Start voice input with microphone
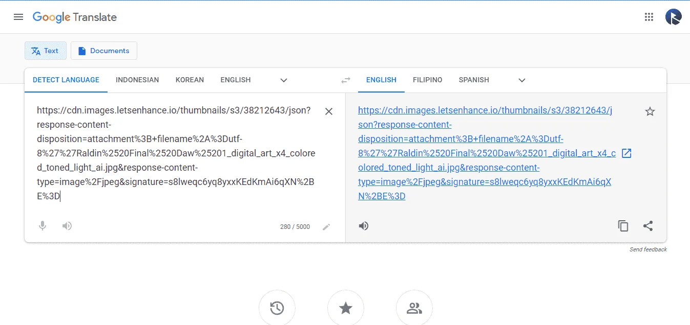 43,226
